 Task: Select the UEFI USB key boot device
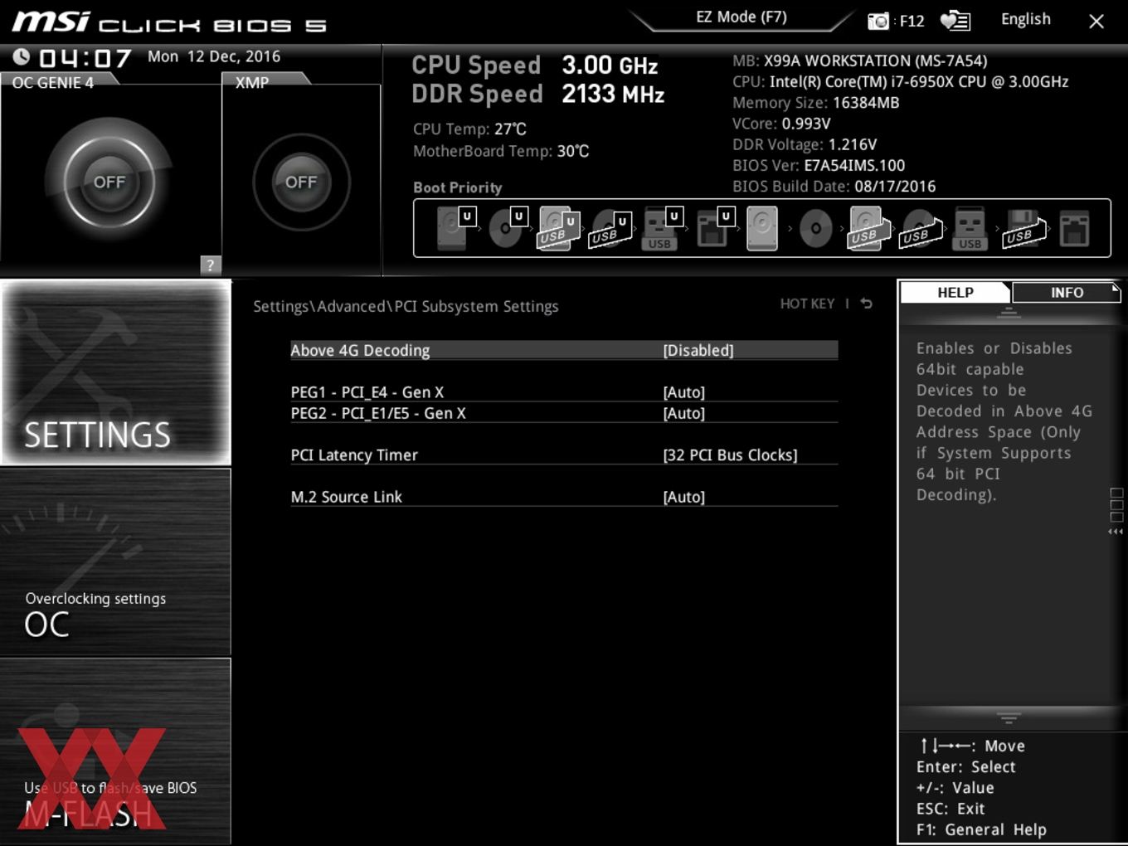661,228
